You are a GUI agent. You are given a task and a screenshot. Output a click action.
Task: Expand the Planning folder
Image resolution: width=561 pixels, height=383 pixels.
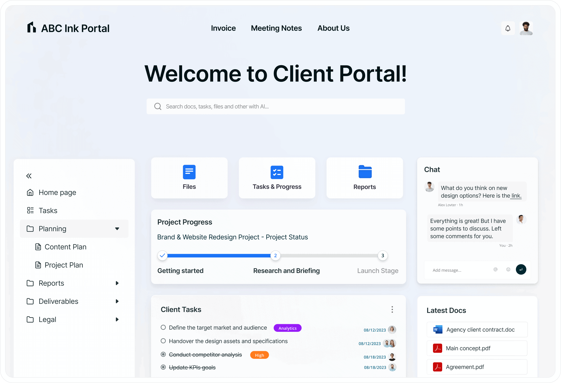click(117, 229)
